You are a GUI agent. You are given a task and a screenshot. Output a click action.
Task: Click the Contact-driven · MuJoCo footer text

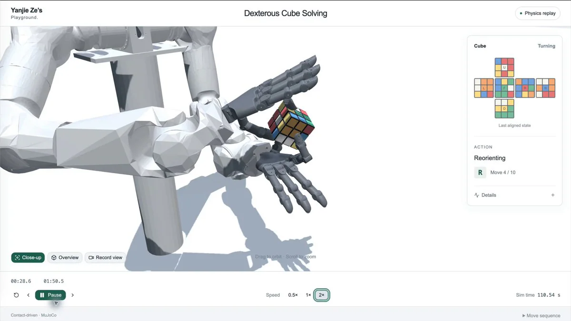[34, 315]
